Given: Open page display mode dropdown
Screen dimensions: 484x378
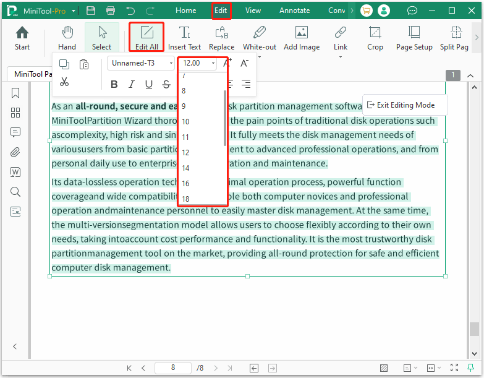Looking at the screenshot, I should (410, 368).
